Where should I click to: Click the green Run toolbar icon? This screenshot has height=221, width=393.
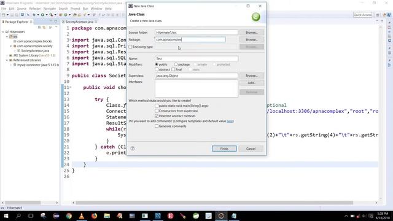pos(42,15)
